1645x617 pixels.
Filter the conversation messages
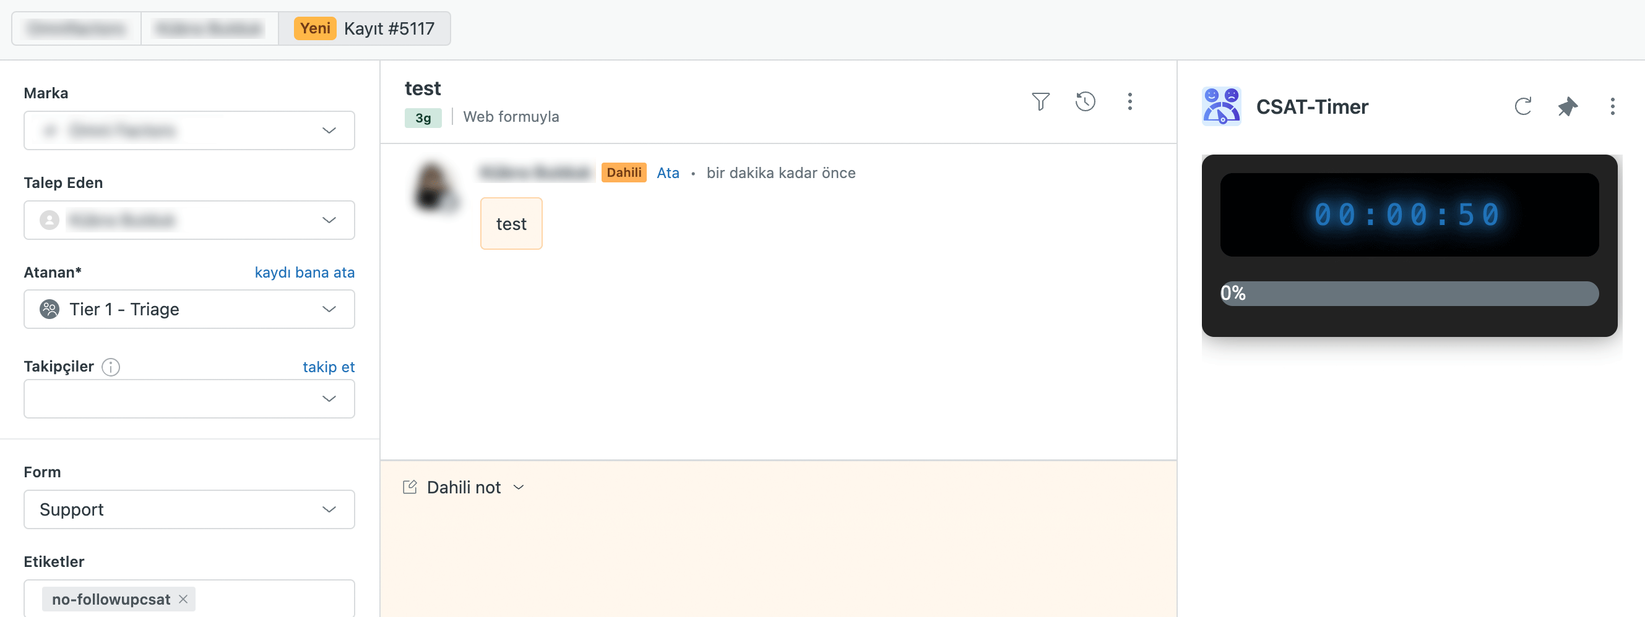(x=1040, y=101)
